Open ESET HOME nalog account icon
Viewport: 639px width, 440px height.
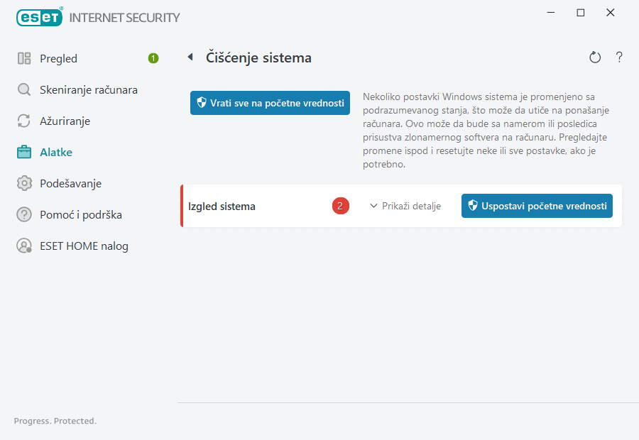pos(24,246)
